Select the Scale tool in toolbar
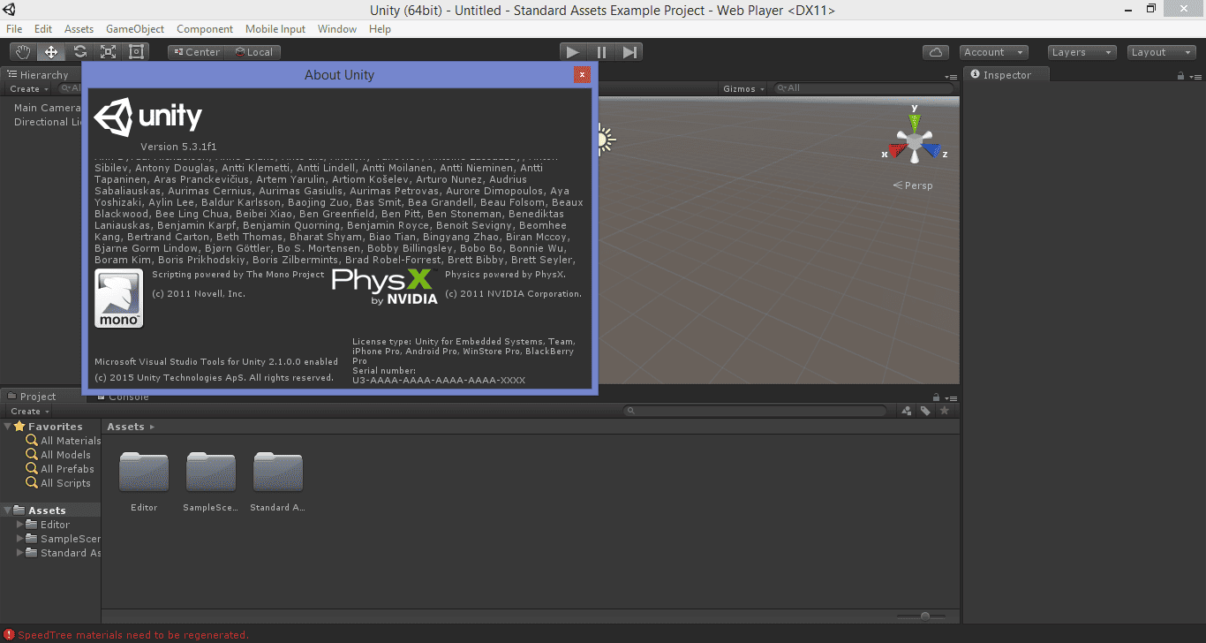Viewport: 1206px width, 643px height. pos(109,52)
